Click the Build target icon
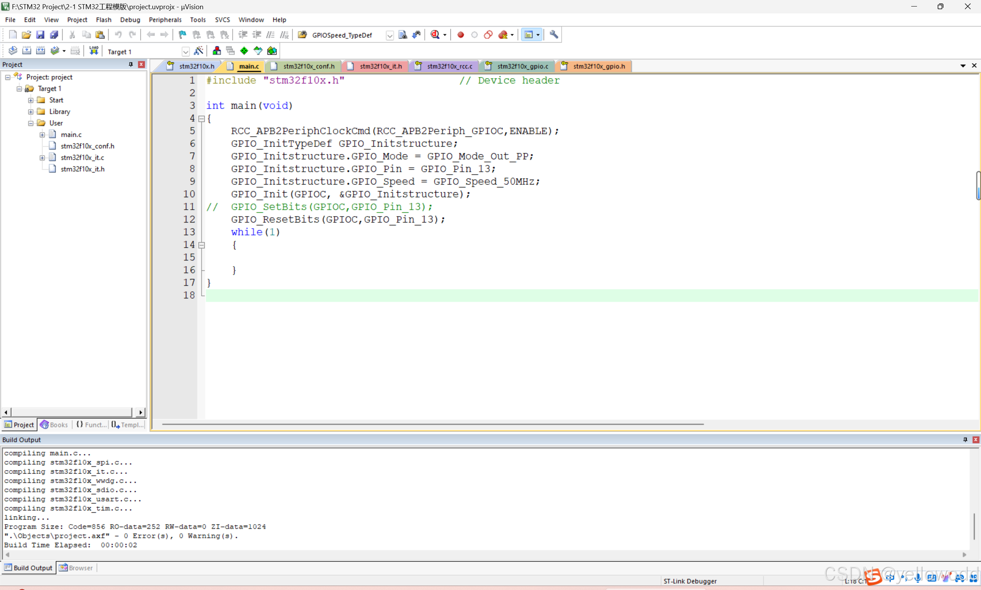This screenshot has height=590, width=981. 27,51
